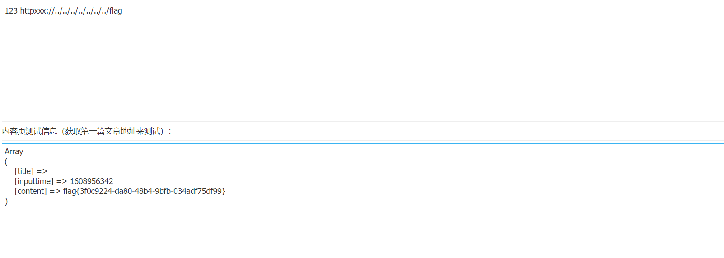Screen dimensions: 724x258
Task: Click the [title] key
Action: [24, 171]
